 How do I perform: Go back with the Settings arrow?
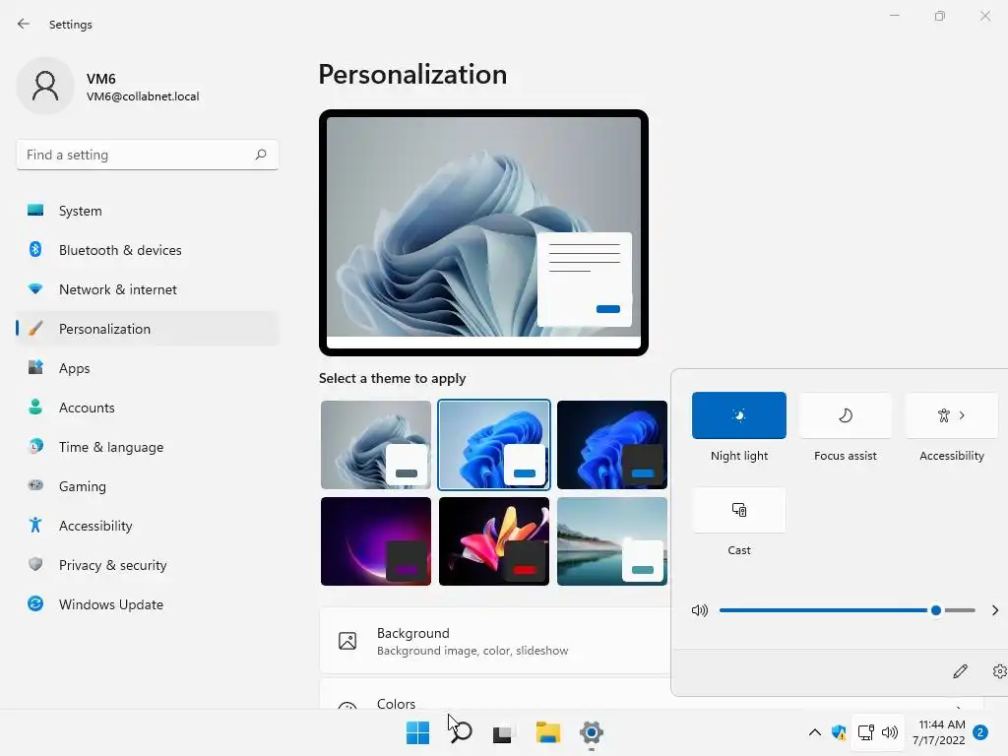point(24,24)
